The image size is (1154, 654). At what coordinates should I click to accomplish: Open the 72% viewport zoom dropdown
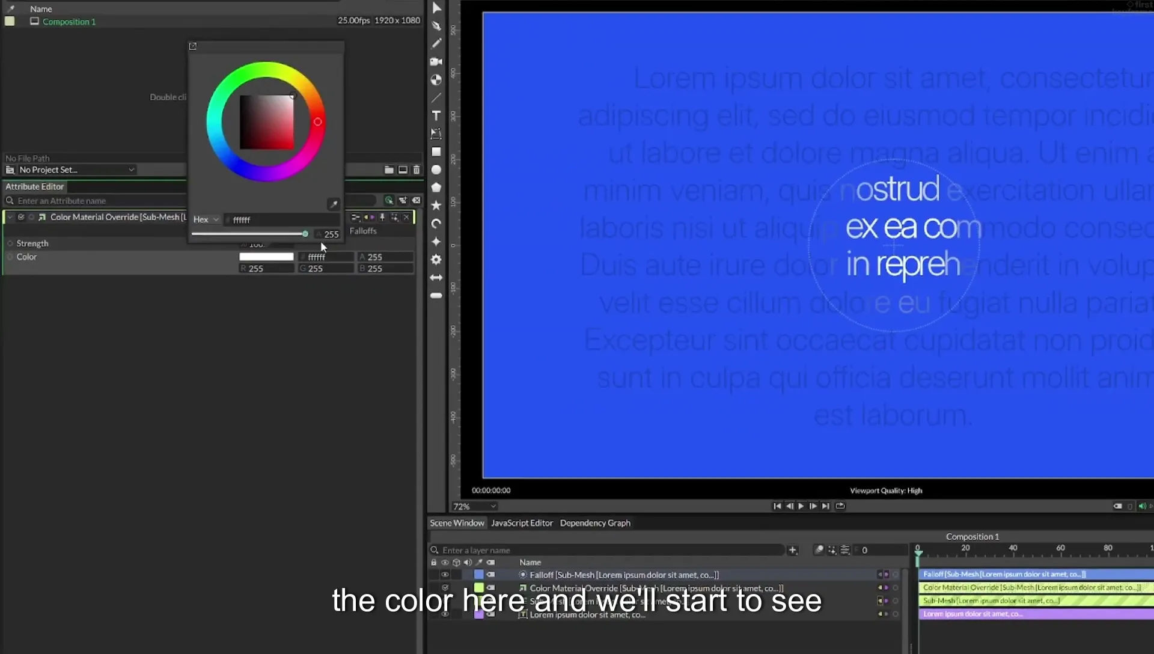click(475, 507)
